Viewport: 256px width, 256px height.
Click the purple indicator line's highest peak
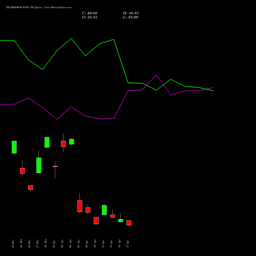pyautogui.click(x=156, y=75)
